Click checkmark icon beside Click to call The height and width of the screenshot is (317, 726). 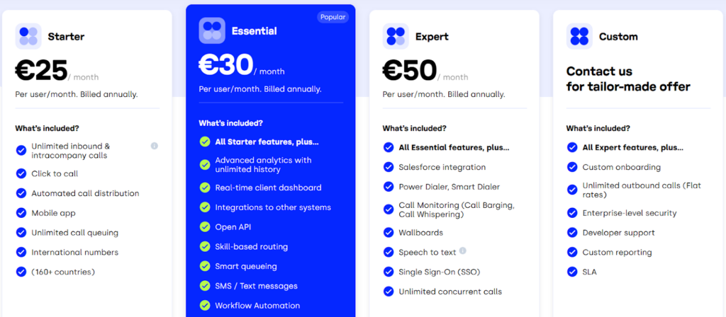(x=21, y=173)
